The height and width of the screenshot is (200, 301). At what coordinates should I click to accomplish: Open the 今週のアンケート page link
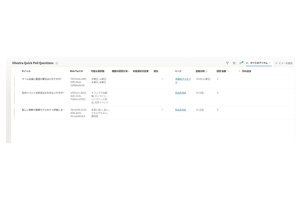pyautogui.click(x=183, y=80)
